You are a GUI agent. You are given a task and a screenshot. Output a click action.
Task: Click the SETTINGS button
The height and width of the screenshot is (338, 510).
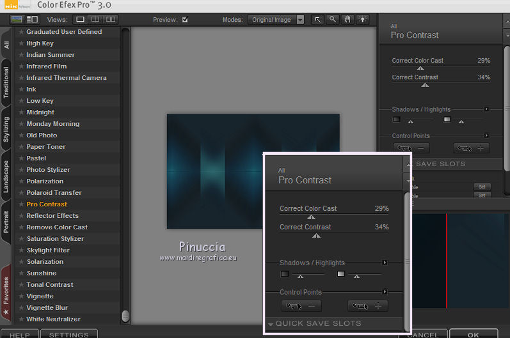69,334
